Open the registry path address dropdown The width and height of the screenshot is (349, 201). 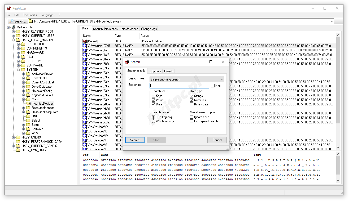(332, 21)
